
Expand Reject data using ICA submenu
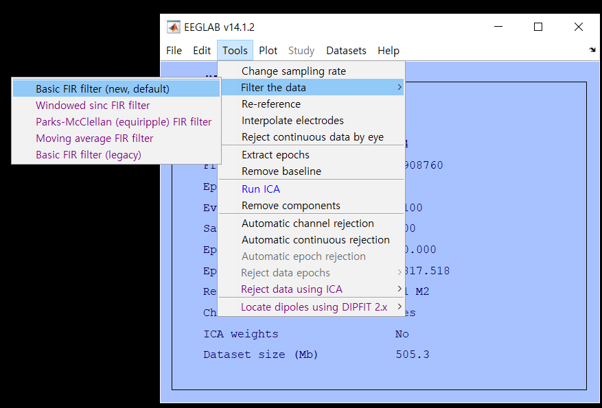(x=311, y=289)
